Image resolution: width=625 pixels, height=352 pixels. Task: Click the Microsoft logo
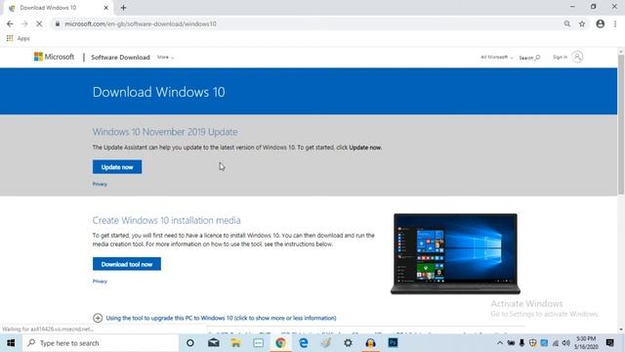pos(55,57)
